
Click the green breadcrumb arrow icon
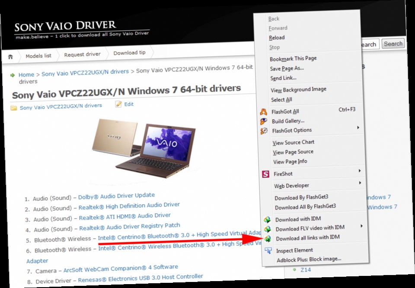(13, 75)
